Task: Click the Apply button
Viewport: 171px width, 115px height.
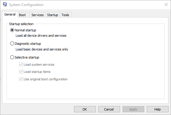Action: [x=133, y=109]
